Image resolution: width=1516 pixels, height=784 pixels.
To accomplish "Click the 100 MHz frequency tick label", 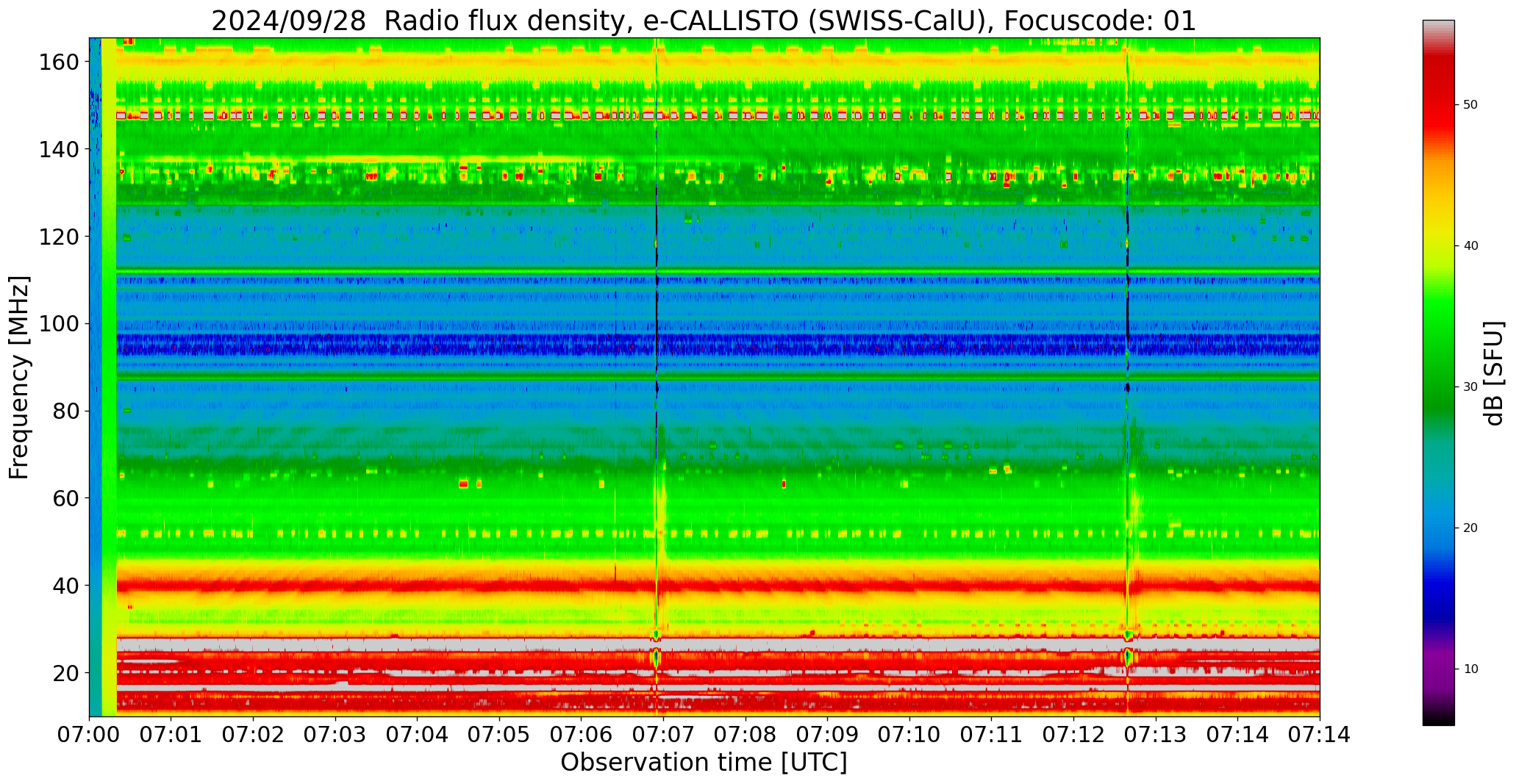I will click(x=58, y=324).
